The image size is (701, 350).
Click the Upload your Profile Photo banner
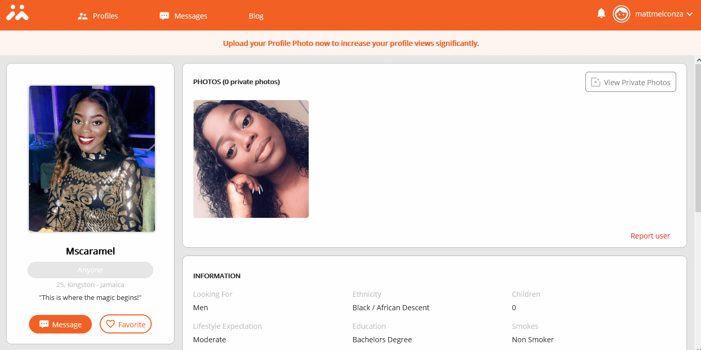pos(351,43)
